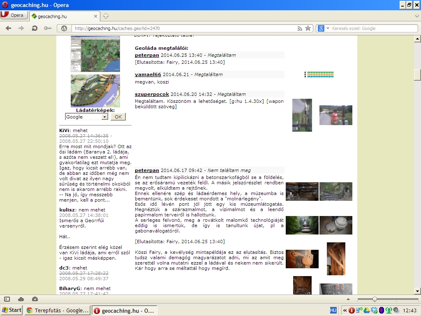Open the forest mill building photo

pos(302,225)
